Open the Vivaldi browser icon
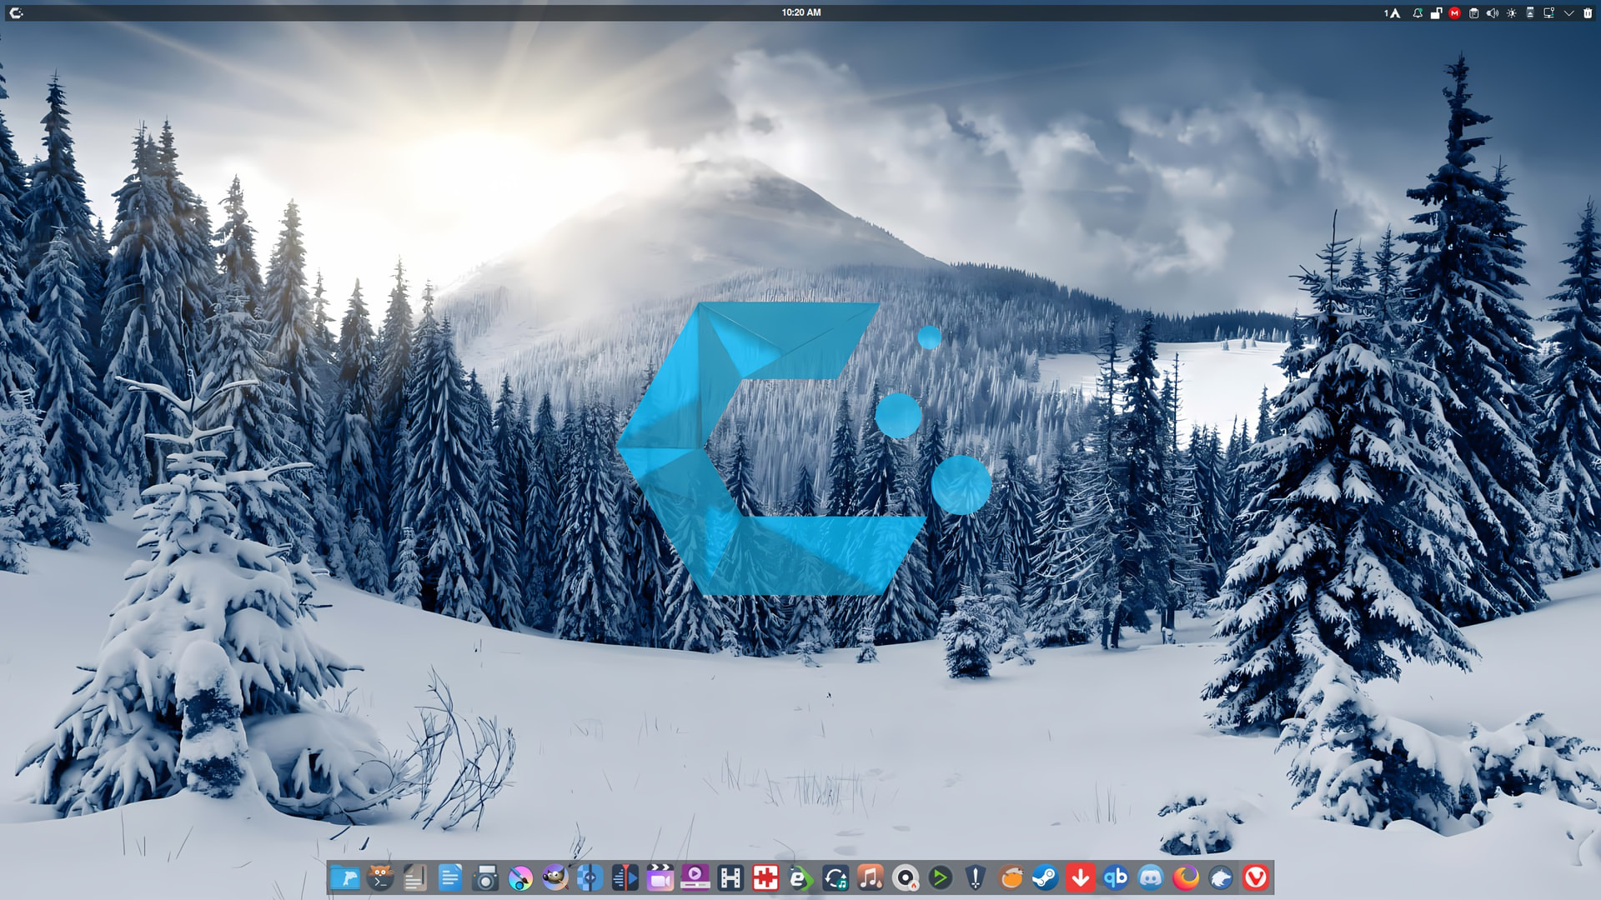1601x900 pixels. click(x=1256, y=877)
